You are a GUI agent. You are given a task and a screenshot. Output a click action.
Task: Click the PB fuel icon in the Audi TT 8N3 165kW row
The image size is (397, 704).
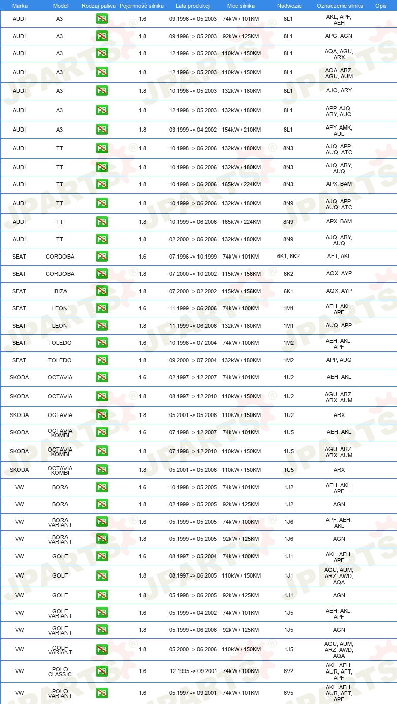(102, 184)
